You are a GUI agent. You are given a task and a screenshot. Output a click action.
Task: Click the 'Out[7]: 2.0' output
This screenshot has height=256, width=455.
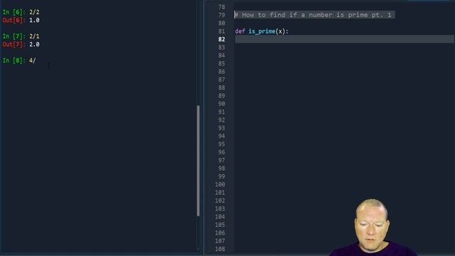(x=21, y=44)
